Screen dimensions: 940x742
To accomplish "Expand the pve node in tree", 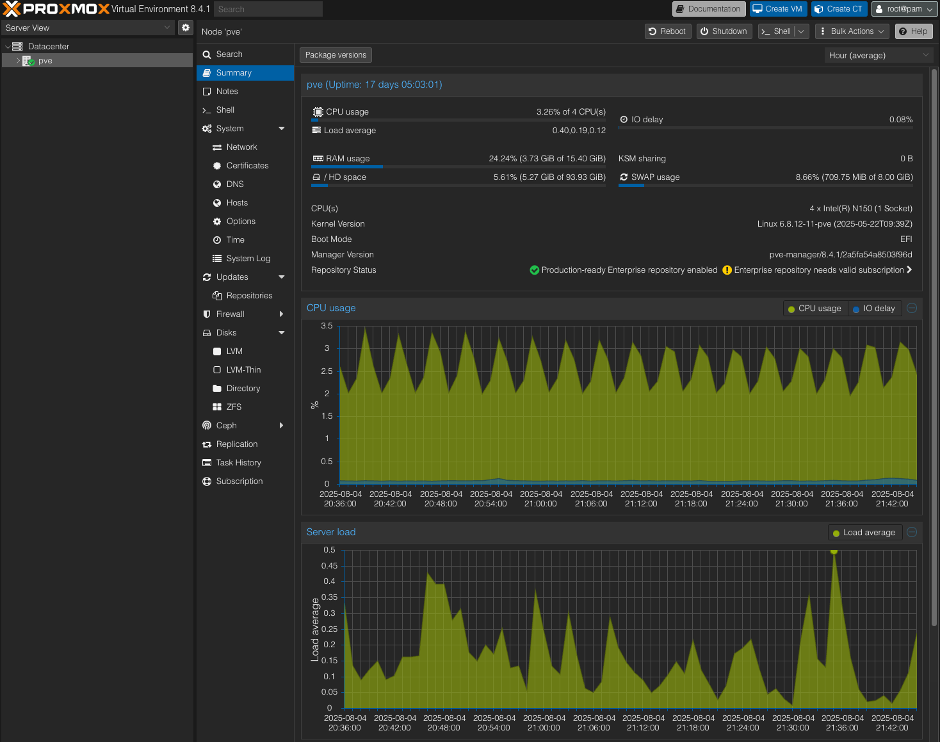I will 18,61.
